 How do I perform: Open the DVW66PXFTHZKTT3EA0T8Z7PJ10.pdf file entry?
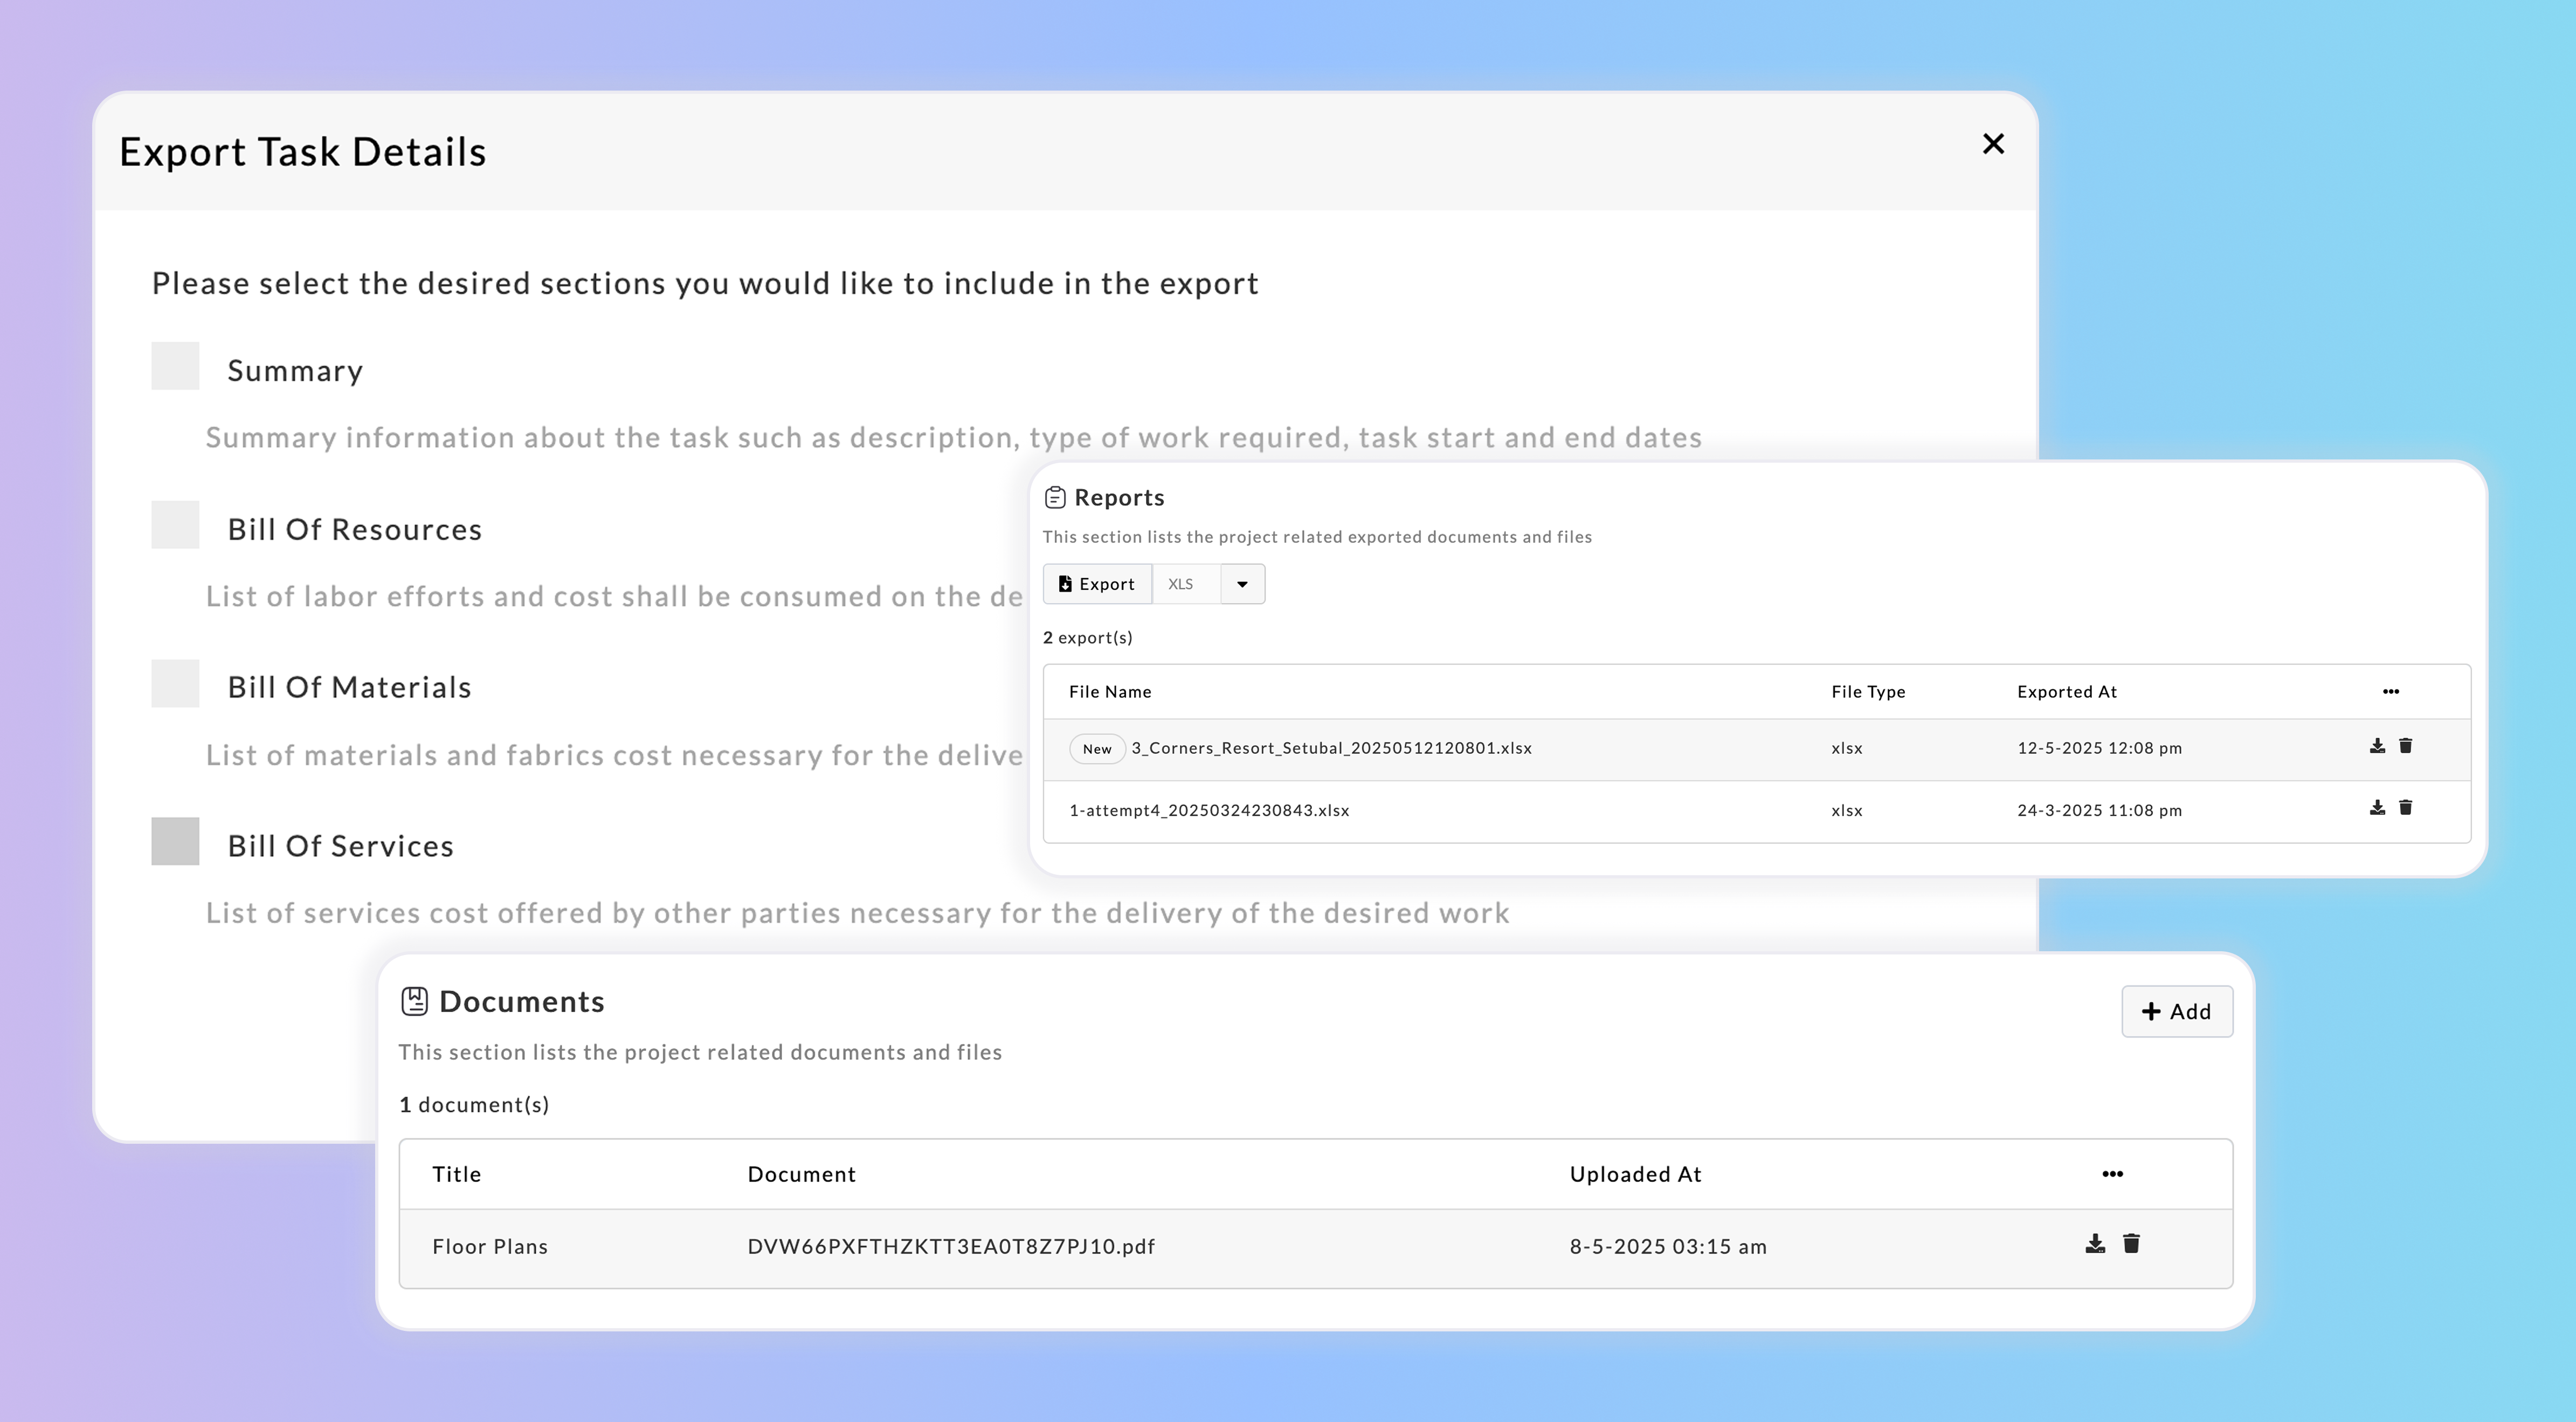point(950,1247)
